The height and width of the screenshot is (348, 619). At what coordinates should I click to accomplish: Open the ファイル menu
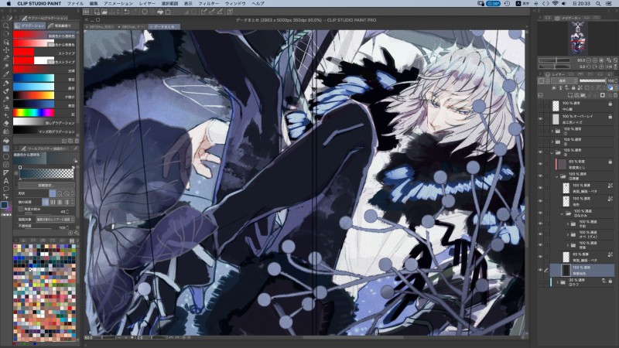point(75,4)
